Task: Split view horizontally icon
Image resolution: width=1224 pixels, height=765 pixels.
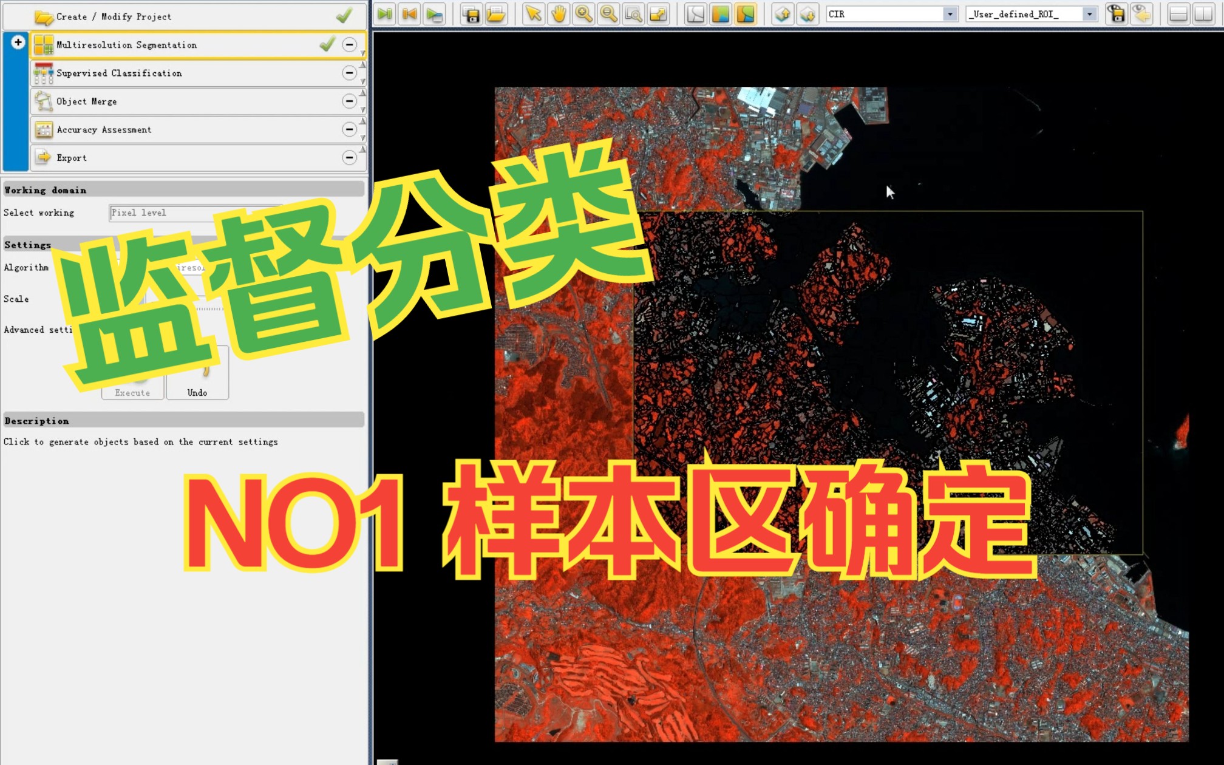Action: pos(1178,14)
